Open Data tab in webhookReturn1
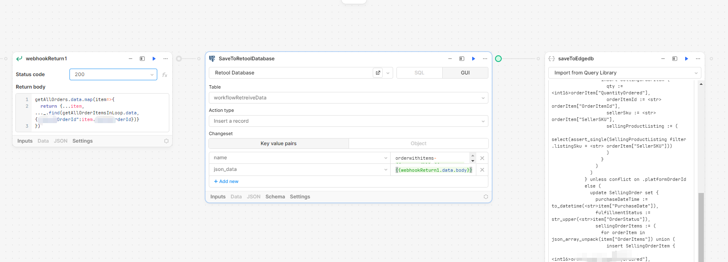The height and width of the screenshot is (262, 728). 43,141
